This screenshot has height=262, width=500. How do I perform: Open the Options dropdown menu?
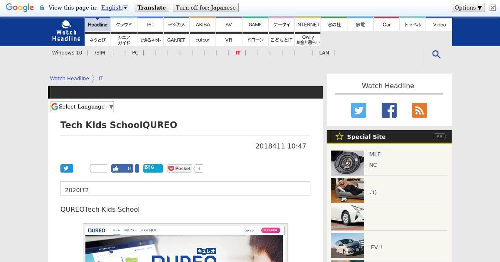coord(468,7)
